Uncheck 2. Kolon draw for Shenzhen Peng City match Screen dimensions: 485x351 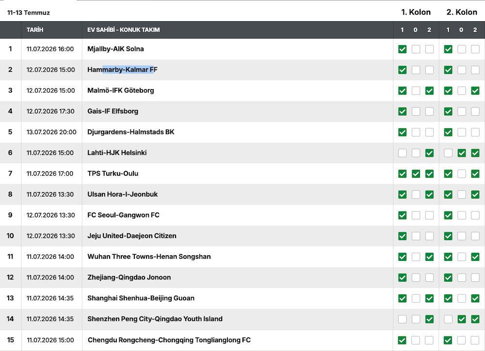pos(462,319)
